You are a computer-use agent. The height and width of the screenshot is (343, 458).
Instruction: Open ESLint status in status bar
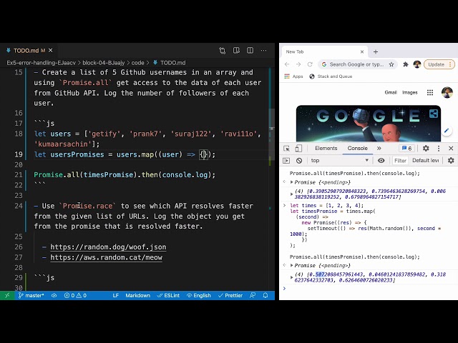(168, 295)
